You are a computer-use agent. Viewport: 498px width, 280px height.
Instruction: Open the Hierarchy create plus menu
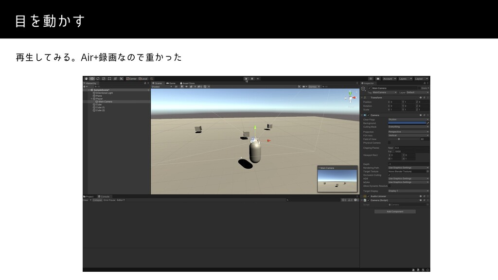[x=85, y=87]
